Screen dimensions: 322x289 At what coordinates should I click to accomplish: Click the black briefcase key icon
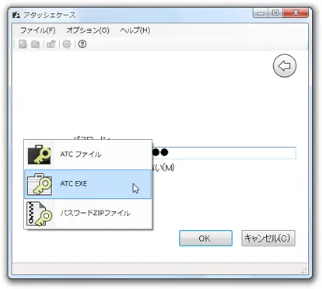pos(40,155)
